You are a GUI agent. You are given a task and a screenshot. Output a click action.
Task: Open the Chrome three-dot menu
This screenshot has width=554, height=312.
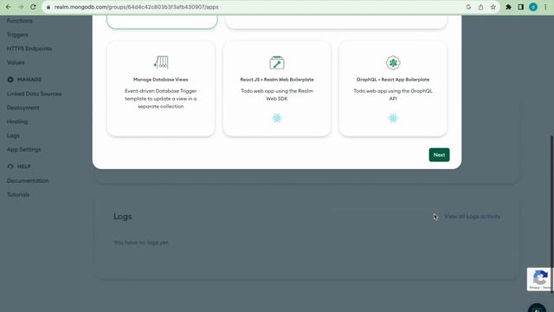click(x=545, y=7)
